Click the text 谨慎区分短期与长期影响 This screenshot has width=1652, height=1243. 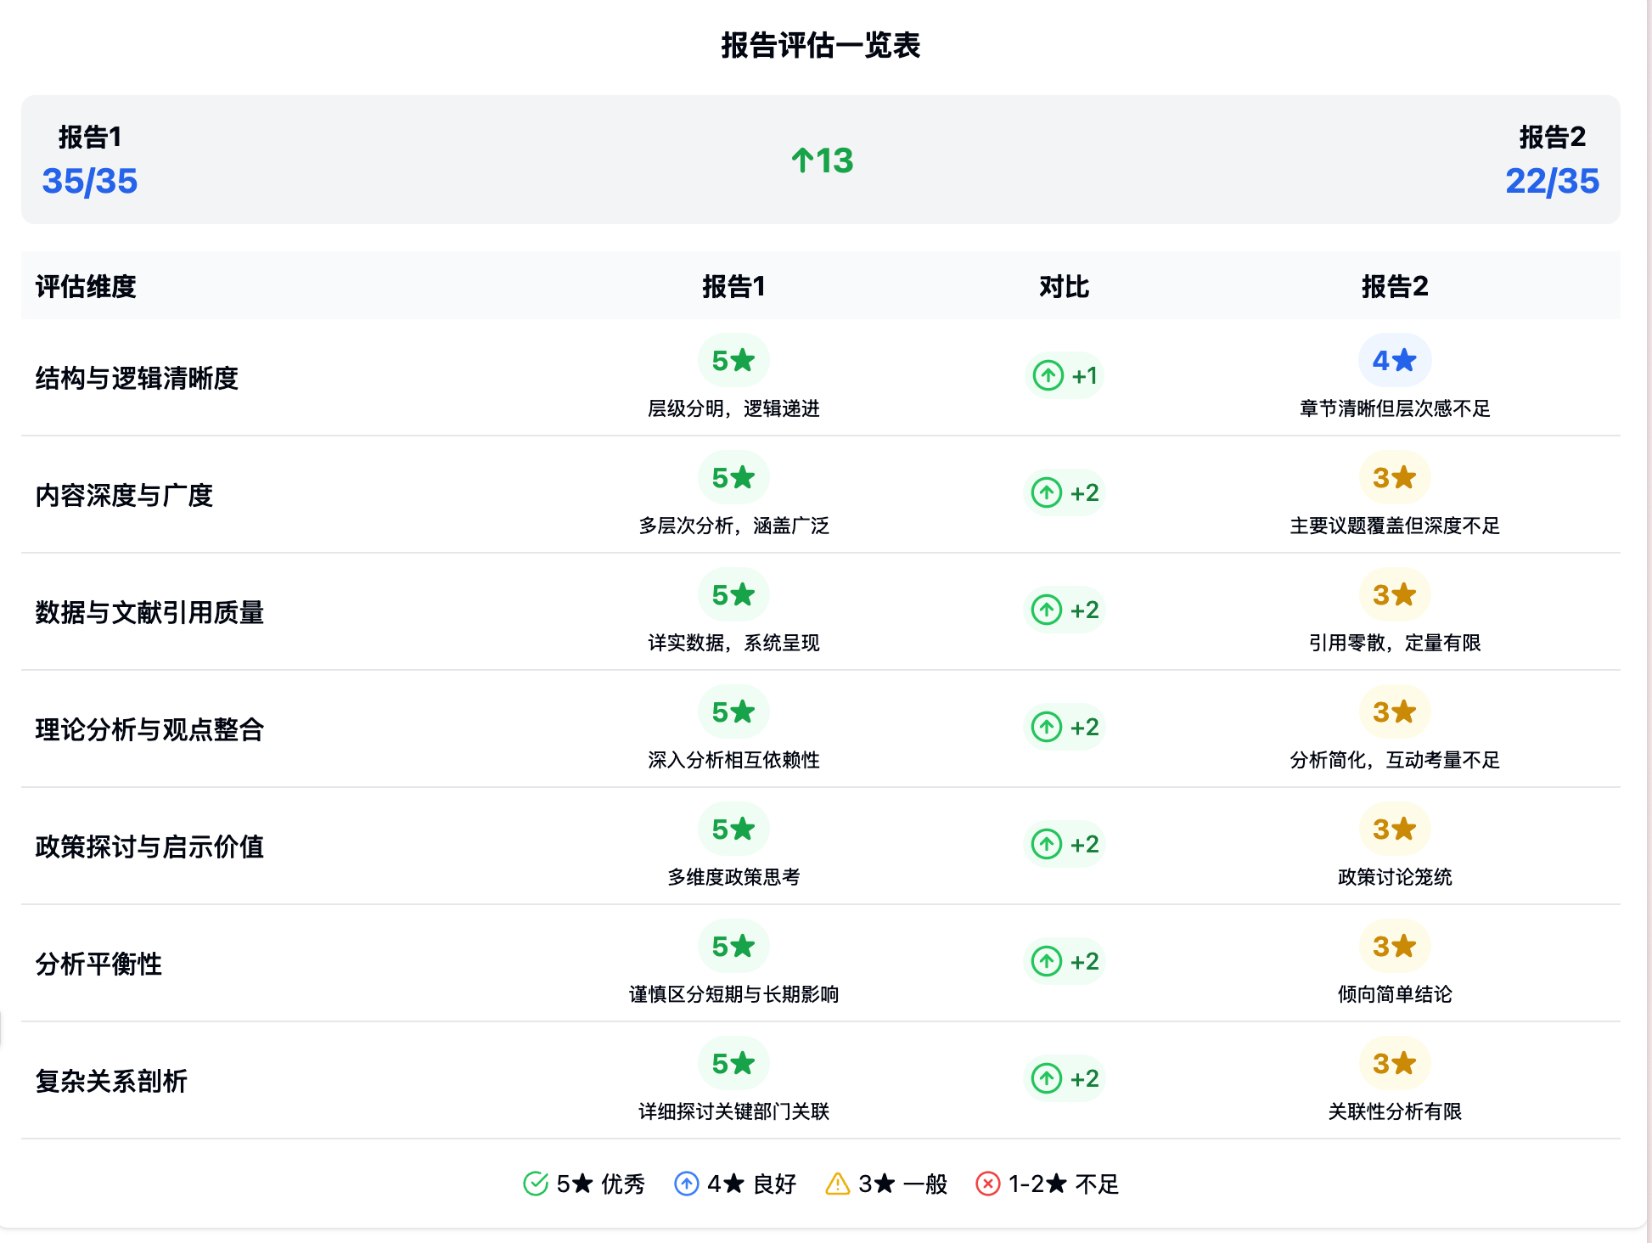733,994
